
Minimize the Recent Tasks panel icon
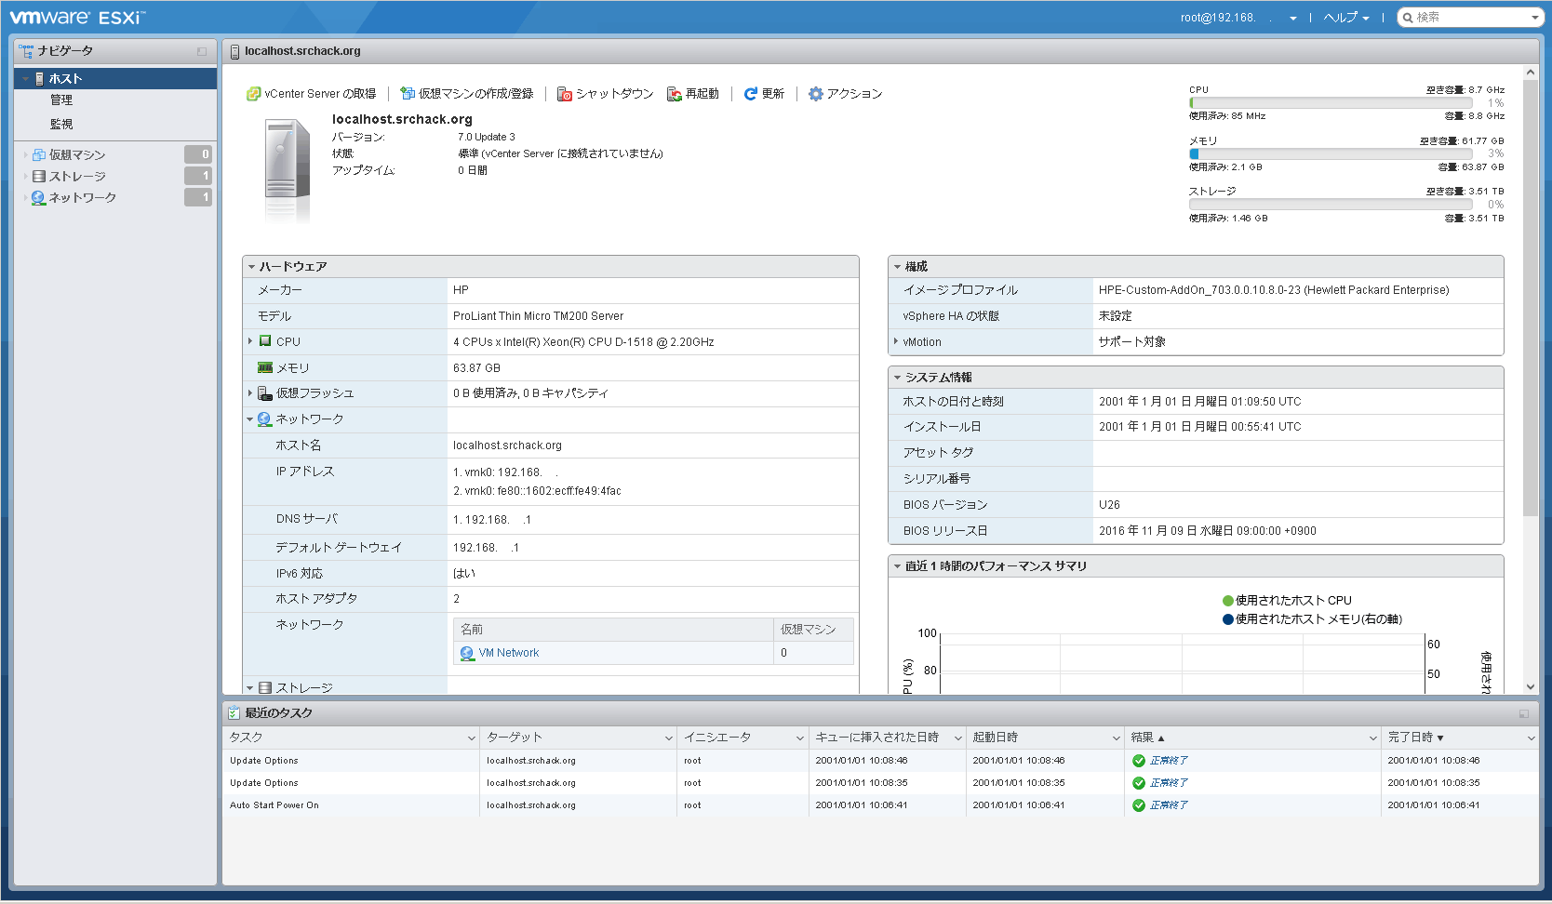tap(1524, 714)
